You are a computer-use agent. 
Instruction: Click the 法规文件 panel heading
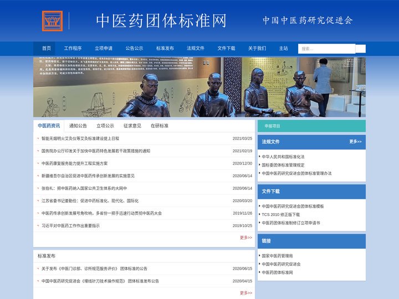point(271,142)
